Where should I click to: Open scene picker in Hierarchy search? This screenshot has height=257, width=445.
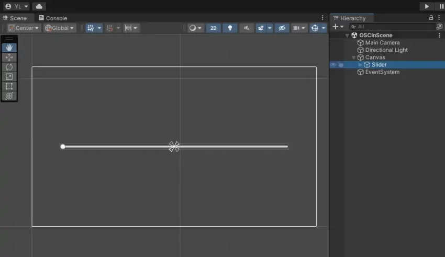click(439, 27)
